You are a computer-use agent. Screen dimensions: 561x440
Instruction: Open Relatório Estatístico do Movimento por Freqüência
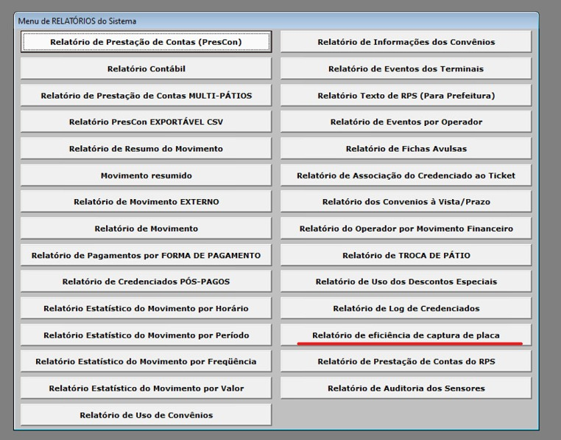point(146,362)
